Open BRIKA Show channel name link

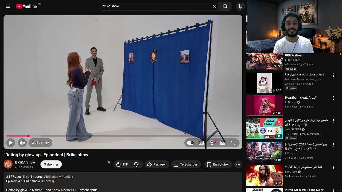click(25, 162)
